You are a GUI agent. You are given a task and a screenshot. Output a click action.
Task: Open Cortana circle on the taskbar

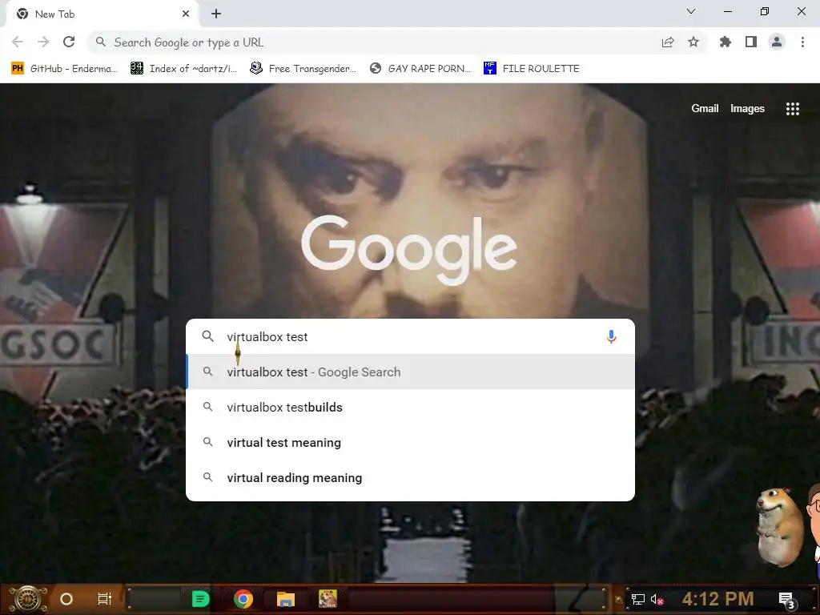click(66, 599)
